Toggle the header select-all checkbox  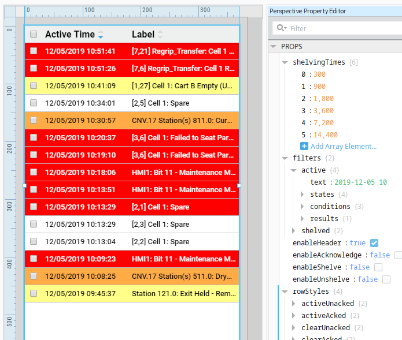[34, 34]
